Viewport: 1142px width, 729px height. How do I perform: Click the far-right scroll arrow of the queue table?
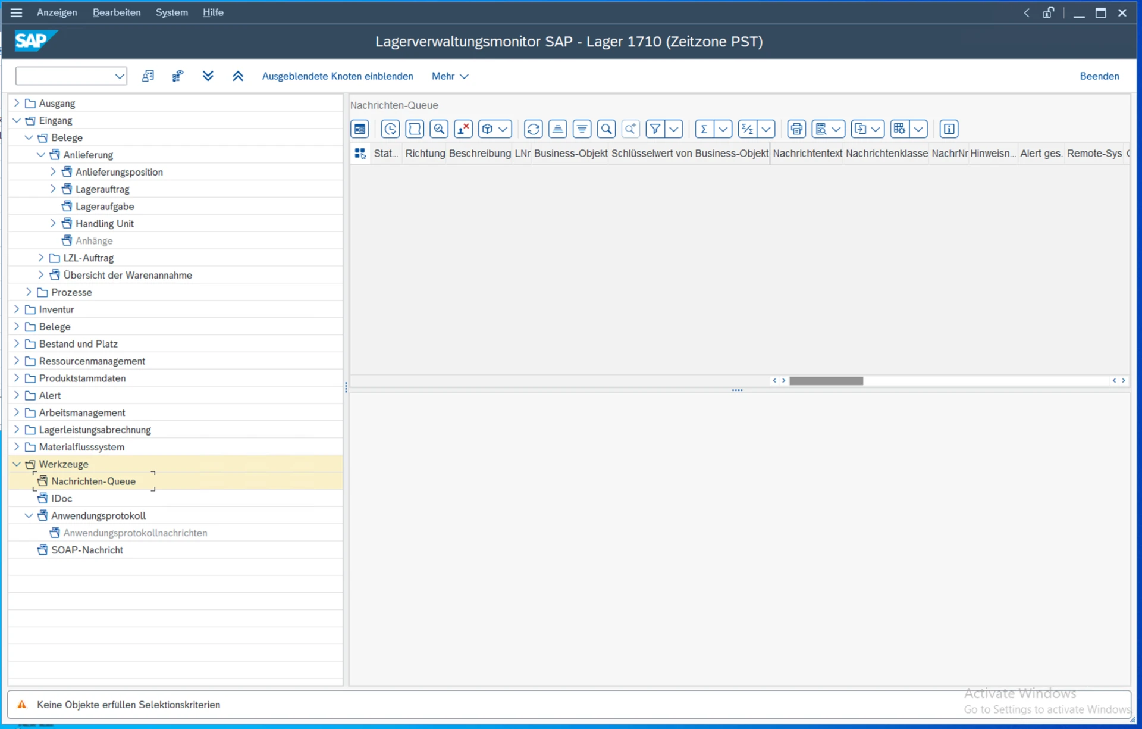click(x=1124, y=381)
